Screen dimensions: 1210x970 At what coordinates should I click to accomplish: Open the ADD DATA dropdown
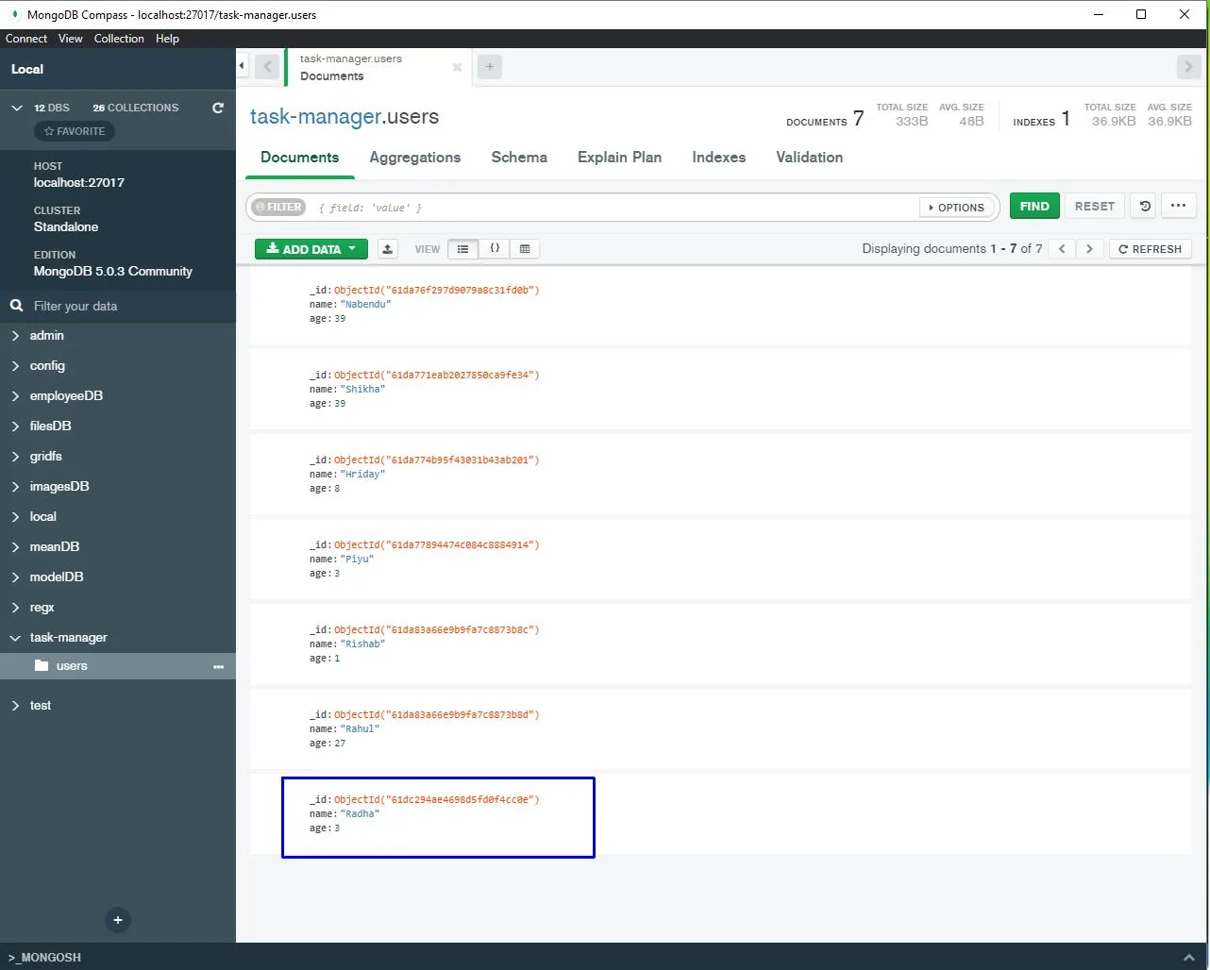pos(311,249)
